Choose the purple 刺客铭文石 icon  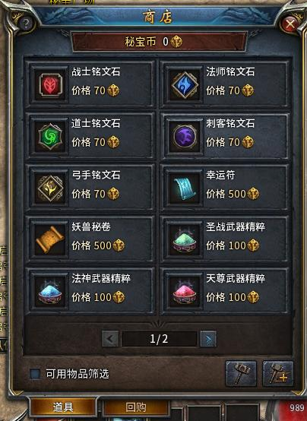pyautogui.click(x=185, y=136)
